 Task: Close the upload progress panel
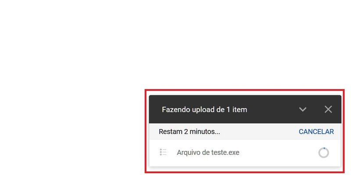pyautogui.click(x=328, y=109)
